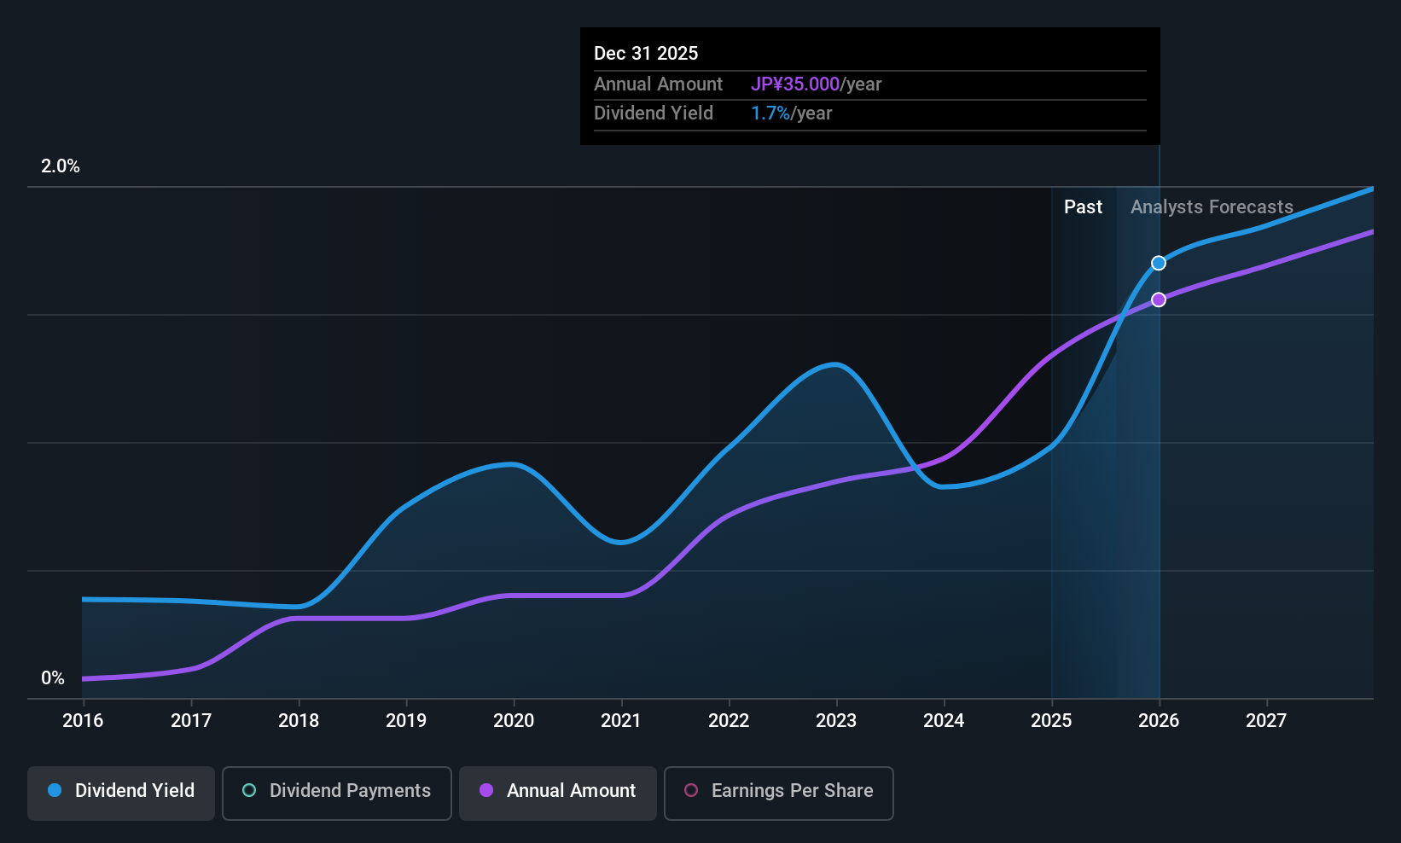Enable the Dividend Payments series
Viewport: 1401px width, 843px height.
pyautogui.click(x=336, y=792)
